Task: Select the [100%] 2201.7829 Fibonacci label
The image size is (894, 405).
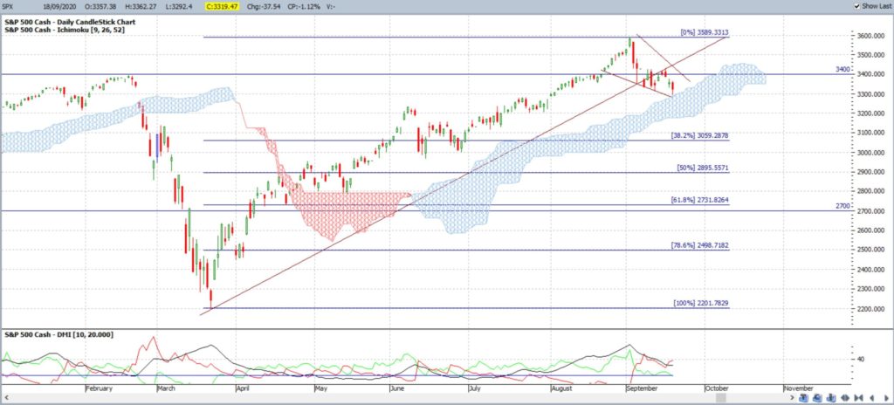Action: [x=701, y=304]
